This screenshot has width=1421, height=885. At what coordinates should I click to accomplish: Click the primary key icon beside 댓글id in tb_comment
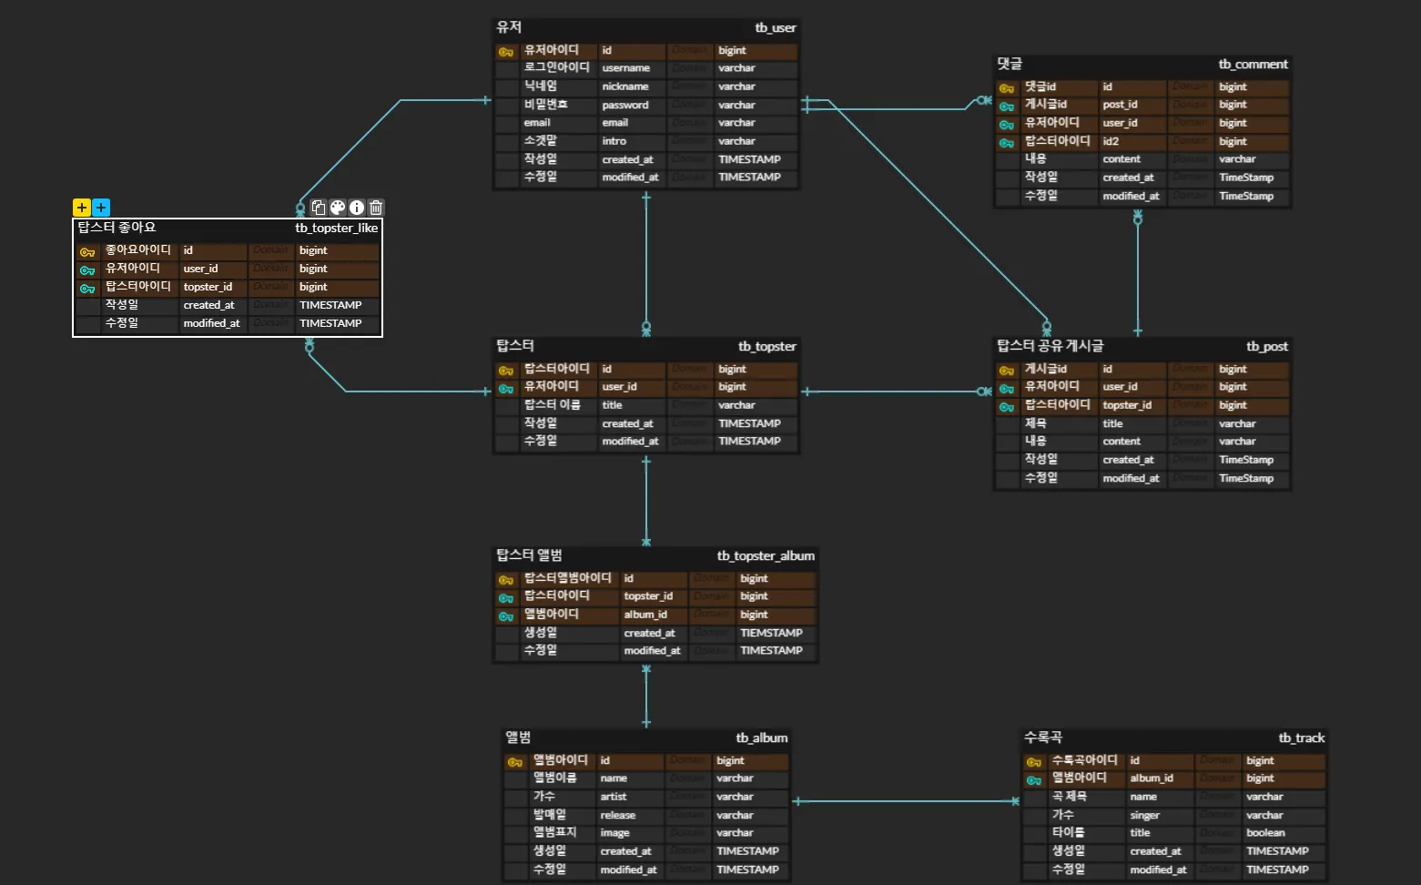pos(1007,88)
